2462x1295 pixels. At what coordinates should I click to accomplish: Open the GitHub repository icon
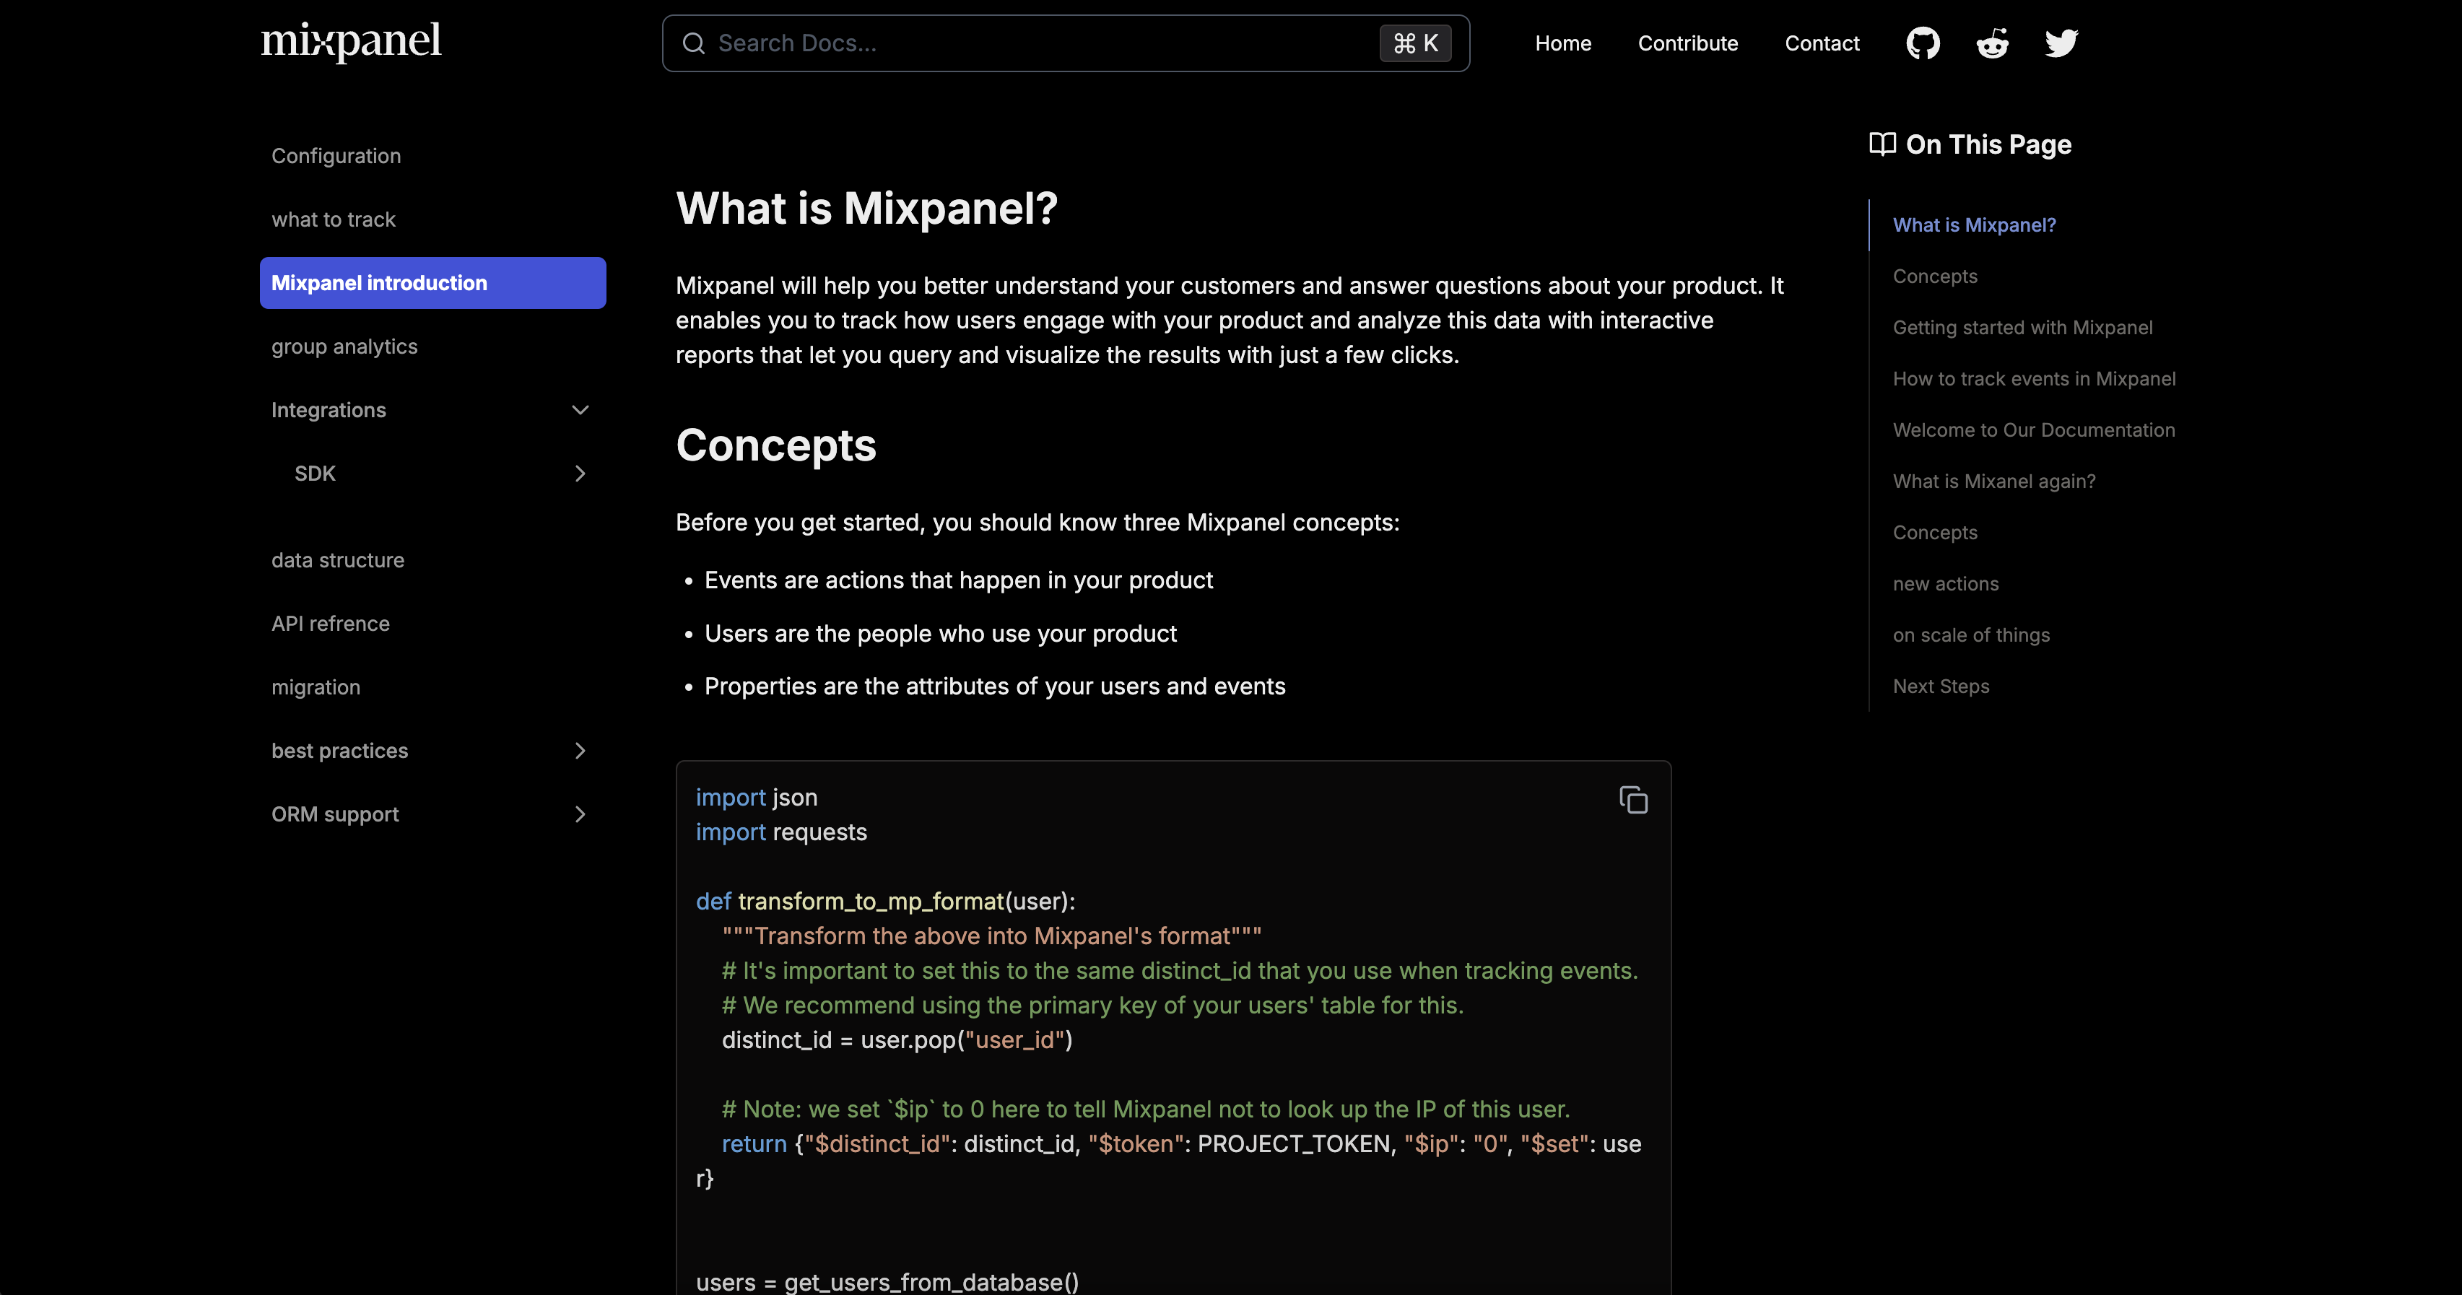(x=1922, y=43)
